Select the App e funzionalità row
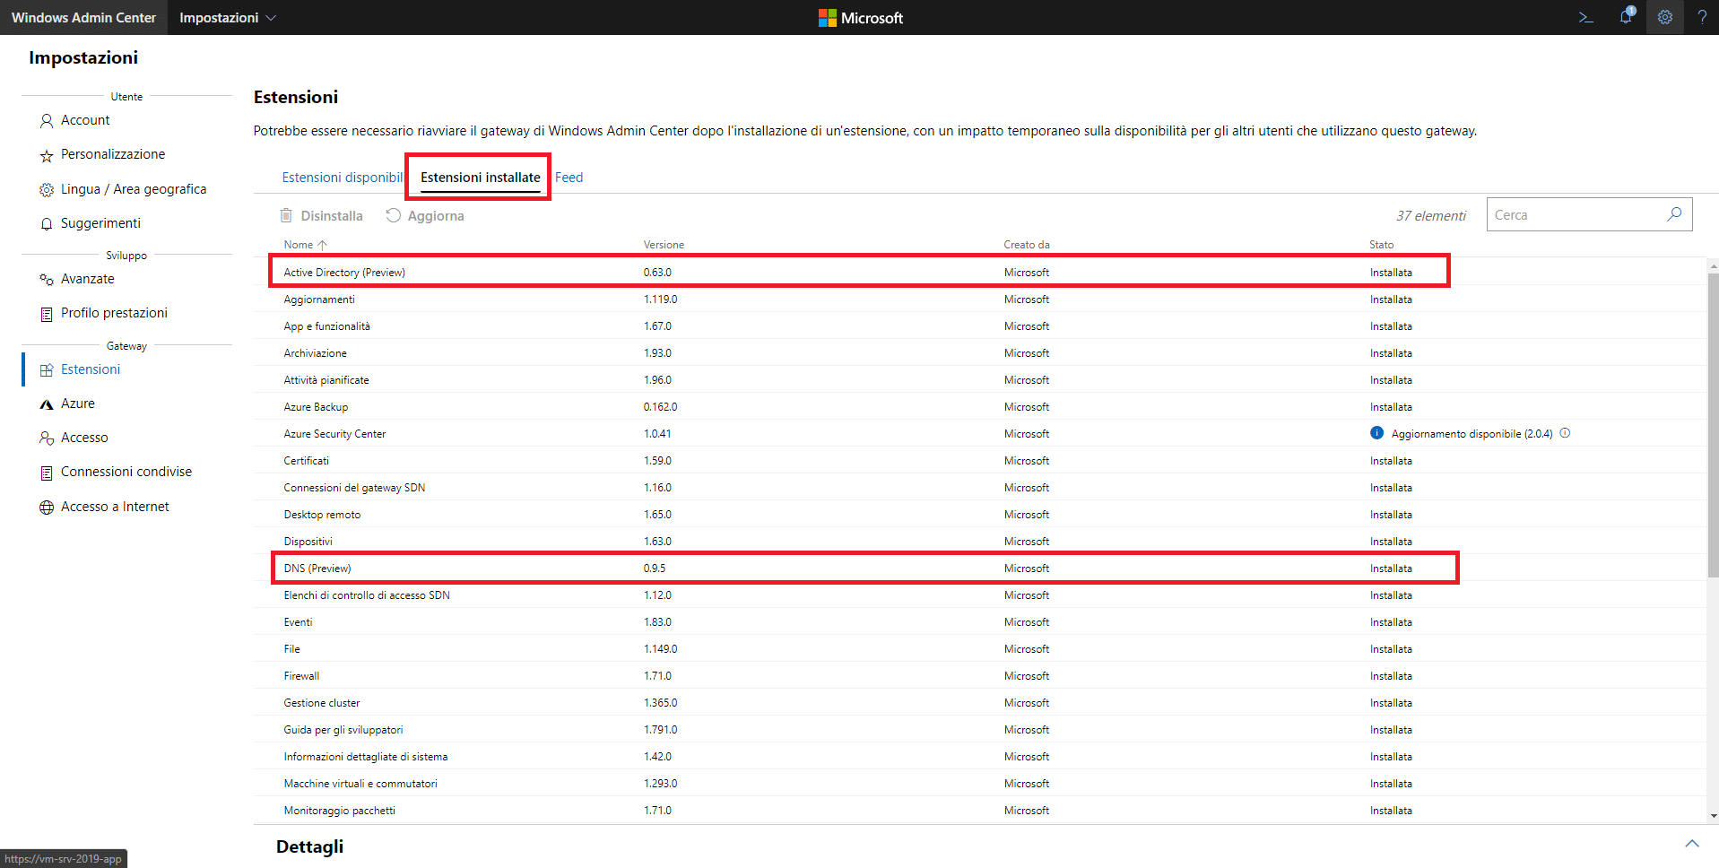The width and height of the screenshot is (1719, 868). 980,325
